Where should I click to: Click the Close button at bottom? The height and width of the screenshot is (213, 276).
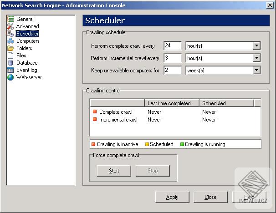(210, 197)
